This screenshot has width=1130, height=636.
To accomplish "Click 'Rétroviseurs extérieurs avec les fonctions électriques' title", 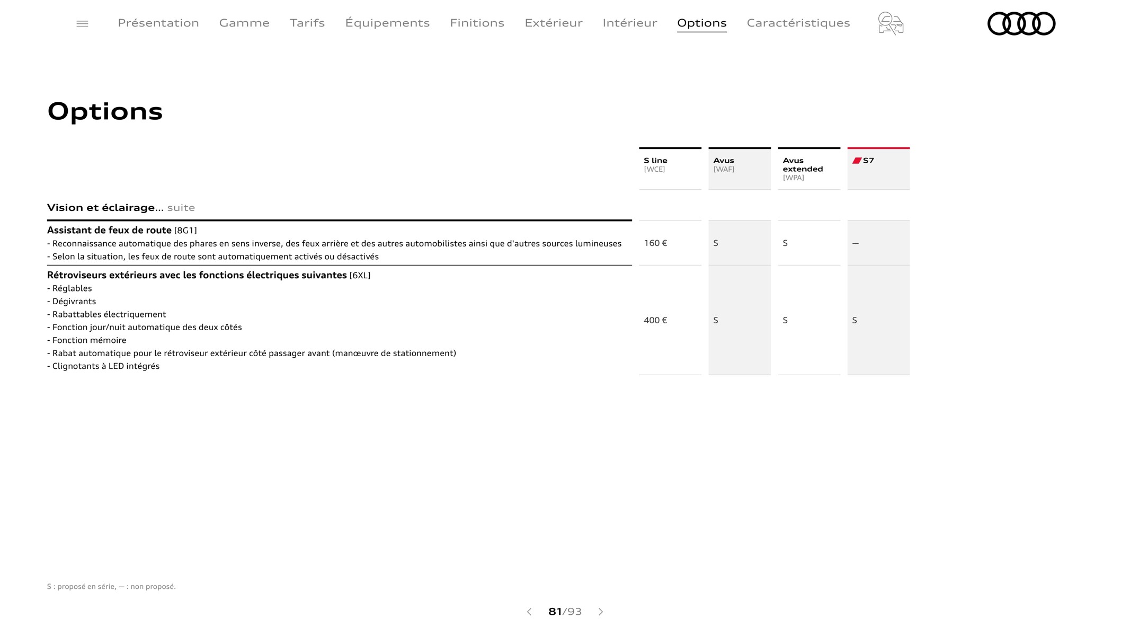I will 209,275.
